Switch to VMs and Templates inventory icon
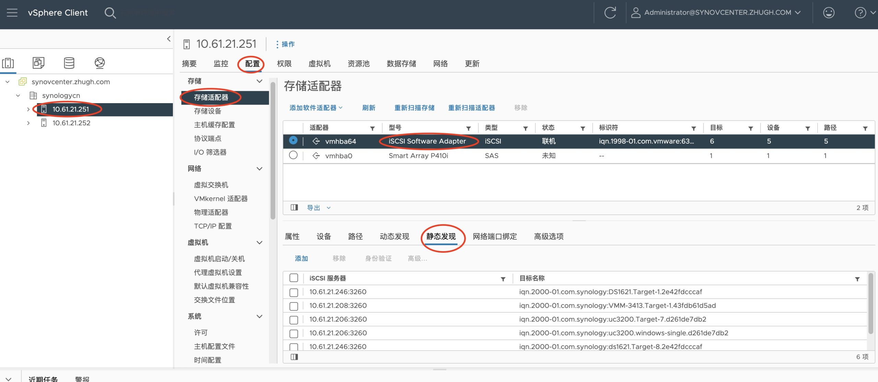Screen dimensions: 878x382 pyautogui.click(x=38, y=63)
